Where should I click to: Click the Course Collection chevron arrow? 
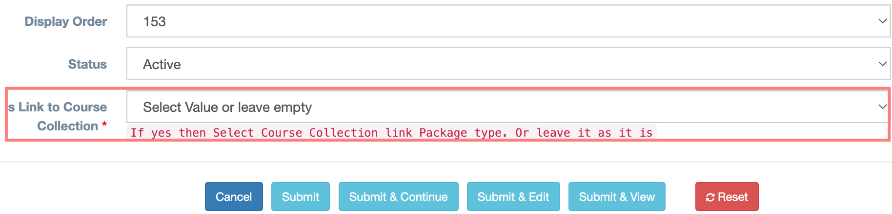[882, 107]
